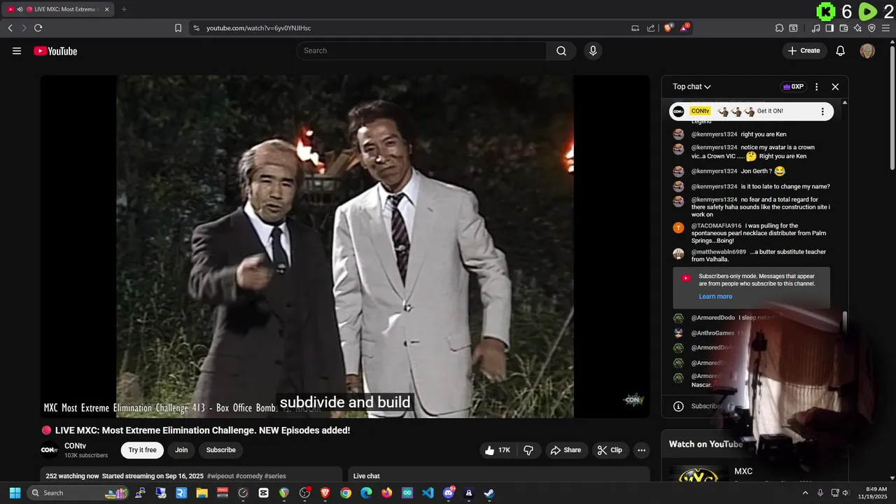Expand Top chat dropdown

692,87
